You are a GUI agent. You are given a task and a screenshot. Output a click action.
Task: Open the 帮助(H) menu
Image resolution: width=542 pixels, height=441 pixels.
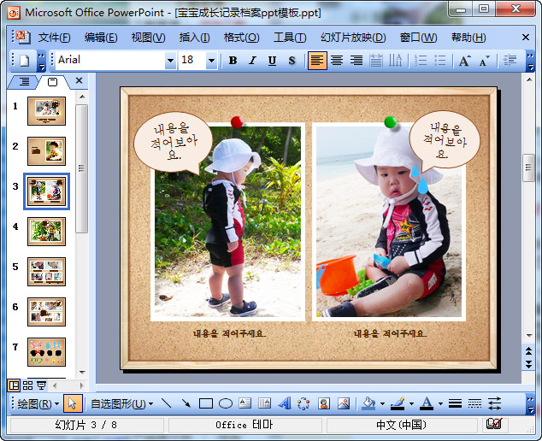coord(468,38)
